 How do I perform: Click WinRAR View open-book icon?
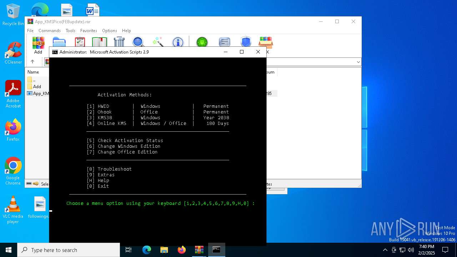[x=99, y=42]
